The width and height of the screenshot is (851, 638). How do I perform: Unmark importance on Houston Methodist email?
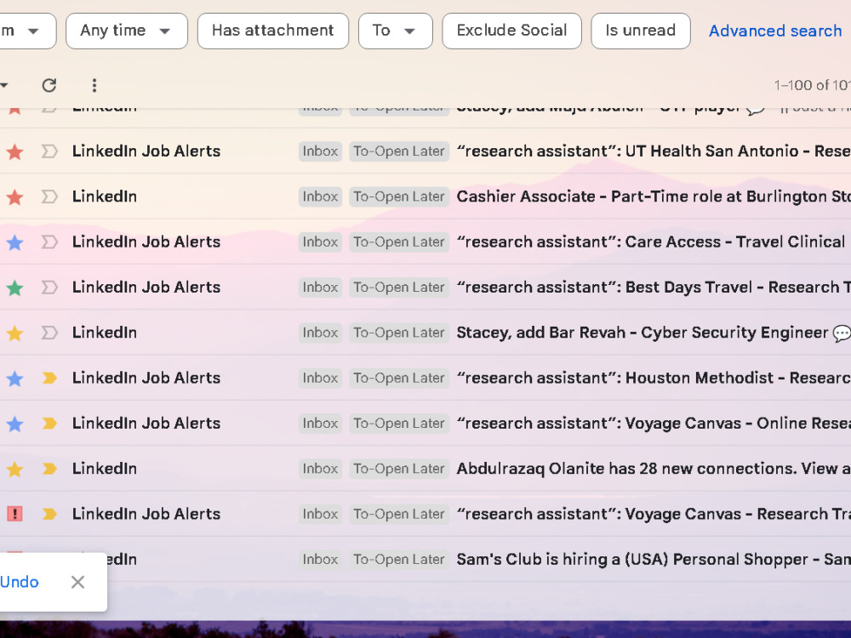tap(49, 378)
